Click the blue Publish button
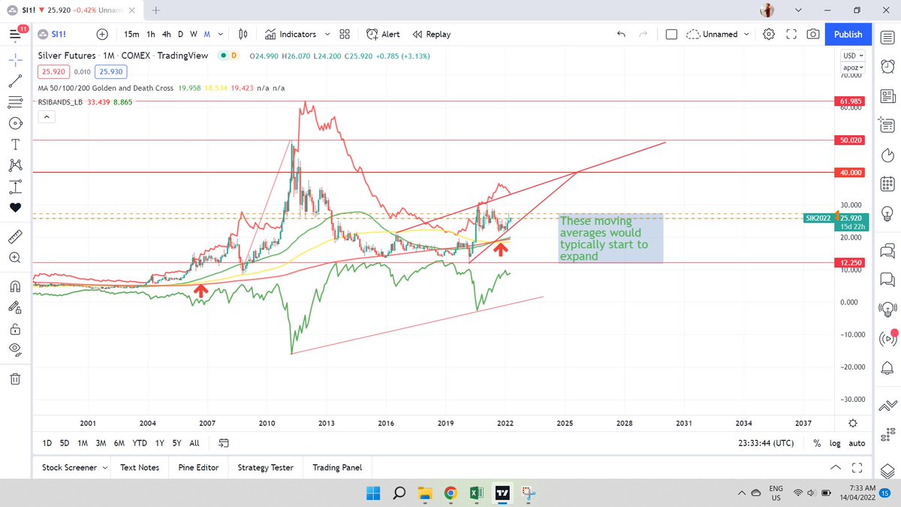Image resolution: width=901 pixels, height=507 pixels. pos(848,35)
